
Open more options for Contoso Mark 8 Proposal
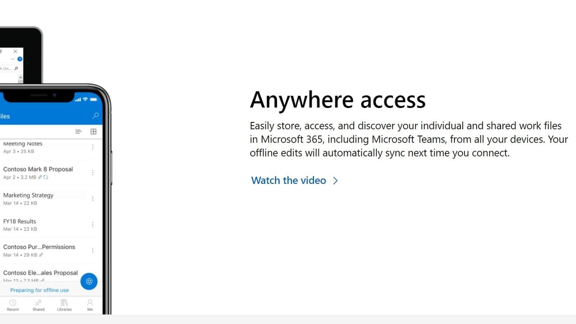tap(93, 172)
